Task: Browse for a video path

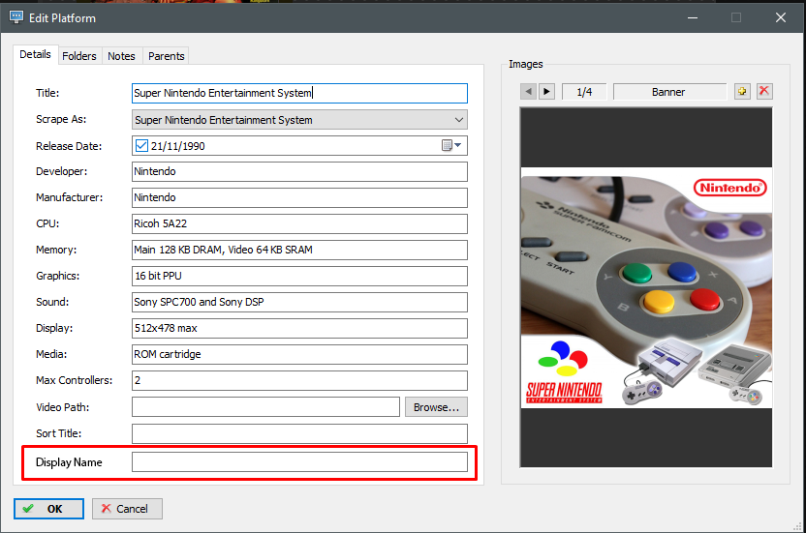Action: pyautogui.click(x=436, y=407)
